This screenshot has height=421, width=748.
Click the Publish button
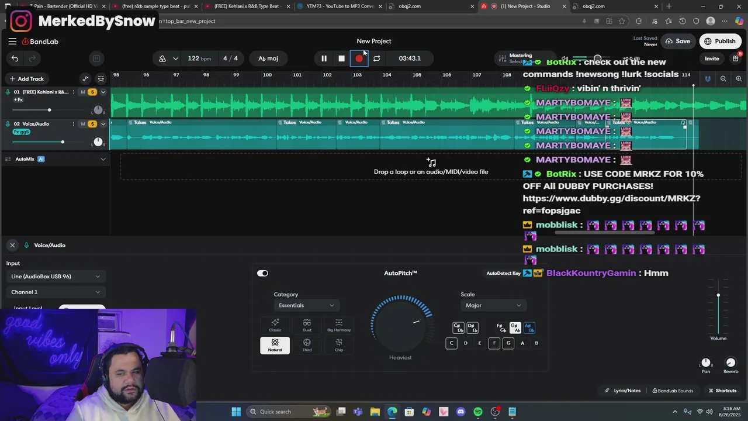coord(720,42)
